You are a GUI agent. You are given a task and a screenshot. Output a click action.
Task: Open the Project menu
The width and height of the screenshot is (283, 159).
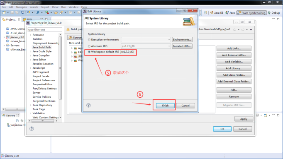click(45, 7)
